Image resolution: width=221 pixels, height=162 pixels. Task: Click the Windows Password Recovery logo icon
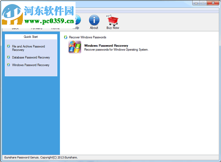[x=75, y=47]
